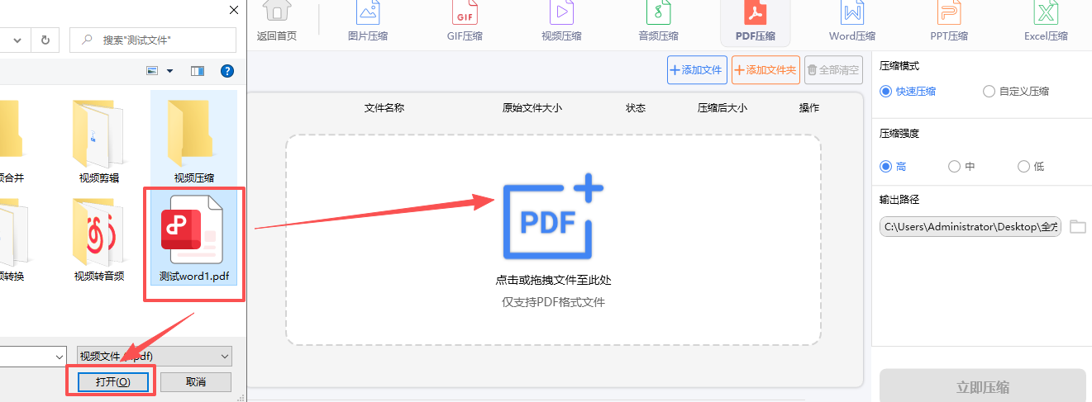Refresh the file dialog folder view
The width and height of the screenshot is (1092, 402).
click(x=45, y=40)
